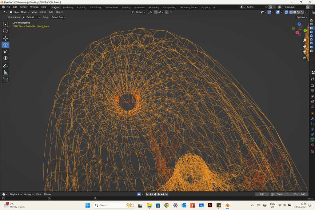This screenshot has height=210, width=315.
Task: Expand the overlays options dropdown arrow
Action: click(x=281, y=12)
